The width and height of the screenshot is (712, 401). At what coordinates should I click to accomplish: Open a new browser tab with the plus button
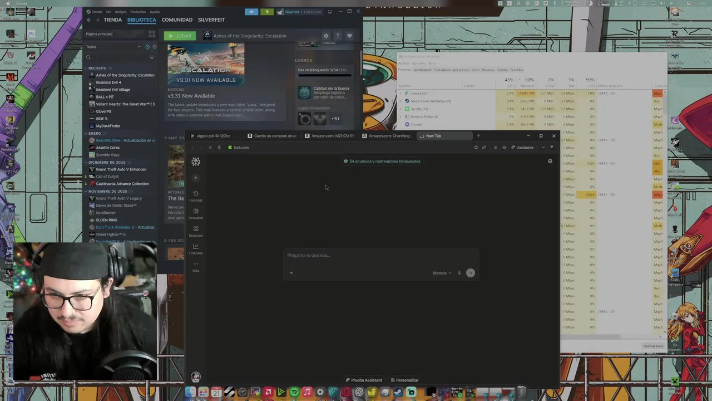[478, 136]
